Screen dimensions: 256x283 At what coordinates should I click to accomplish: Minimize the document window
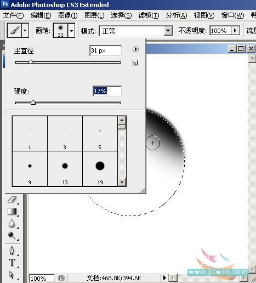click(x=232, y=49)
